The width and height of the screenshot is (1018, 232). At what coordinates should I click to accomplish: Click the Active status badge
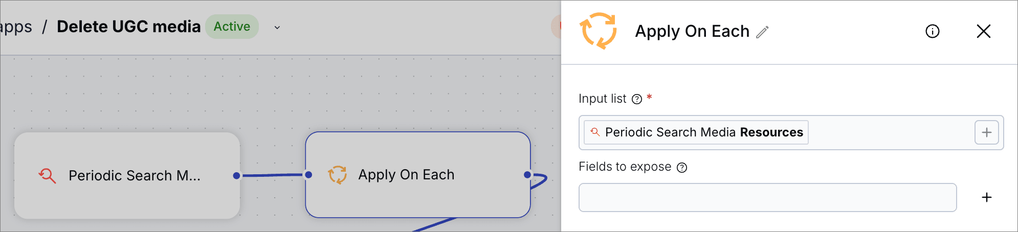click(232, 27)
